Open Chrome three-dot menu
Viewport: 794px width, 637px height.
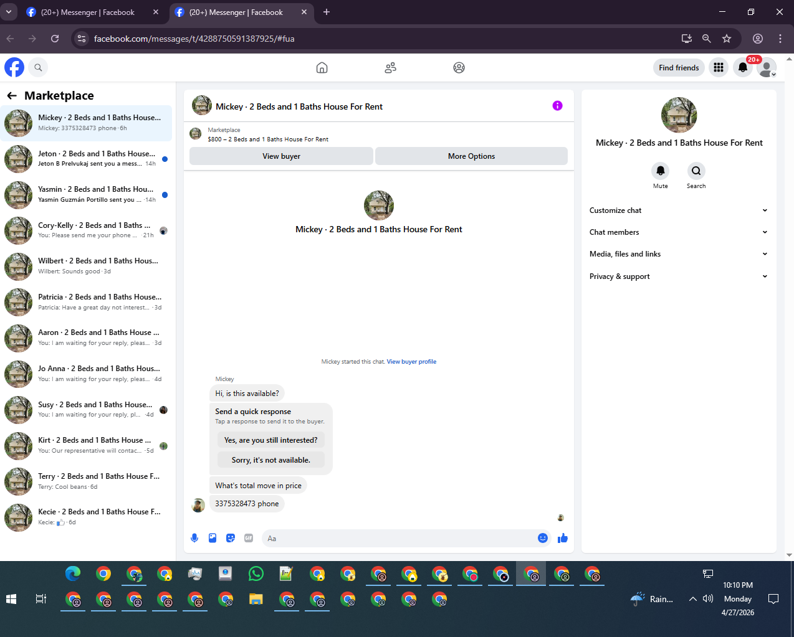coord(780,39)
